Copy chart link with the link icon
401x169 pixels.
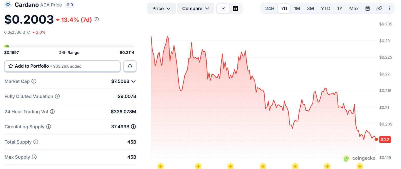pos(379,9)
